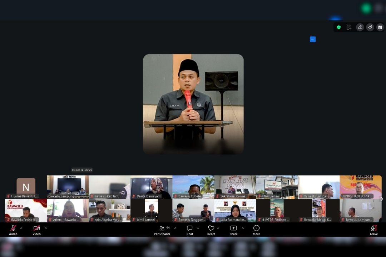Select the bawaslu kab lam video tile

(x=110, y=187)
